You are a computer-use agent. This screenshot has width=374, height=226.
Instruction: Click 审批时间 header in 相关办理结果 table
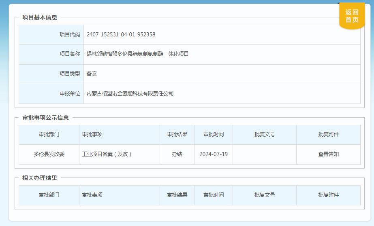(x=214, y=195)
